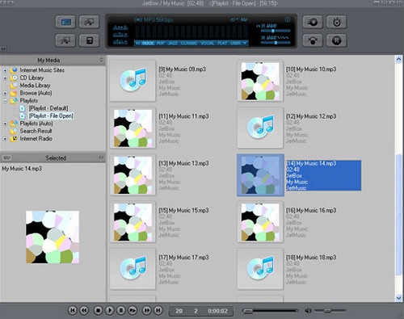Click the scroll down arrow of the playlist
This screenshot has height=319, width=404.
click(x=399, y=298)
